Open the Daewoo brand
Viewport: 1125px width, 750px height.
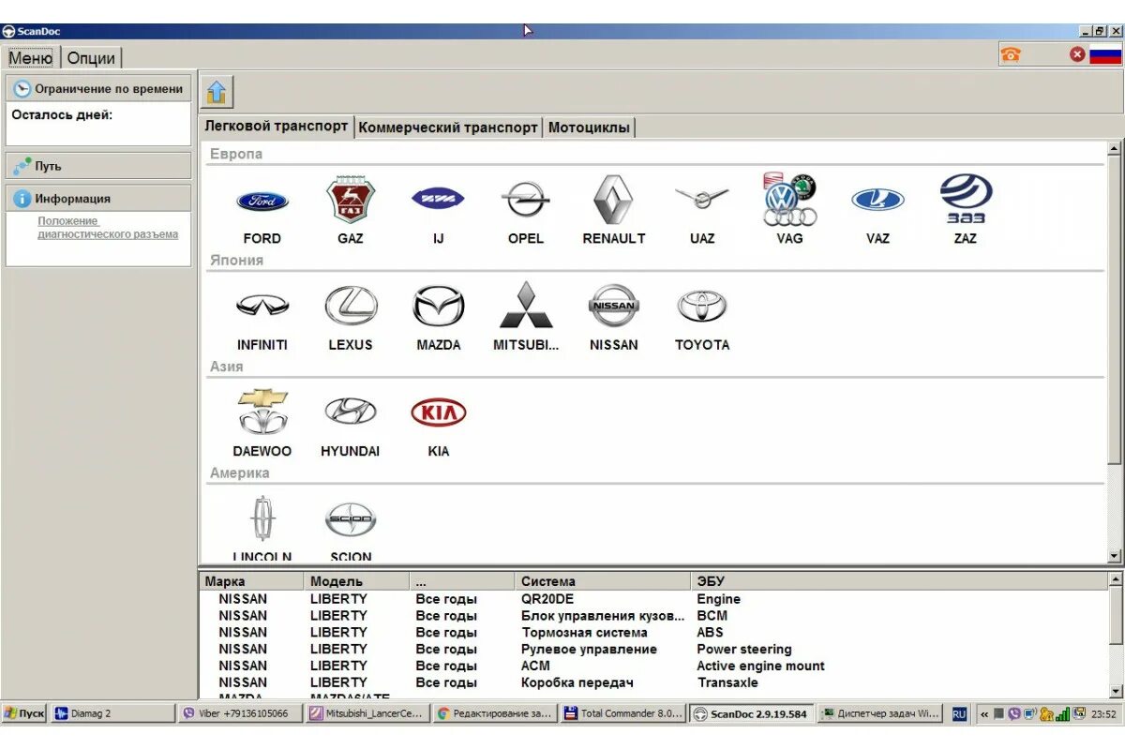(x=262, y=412)
